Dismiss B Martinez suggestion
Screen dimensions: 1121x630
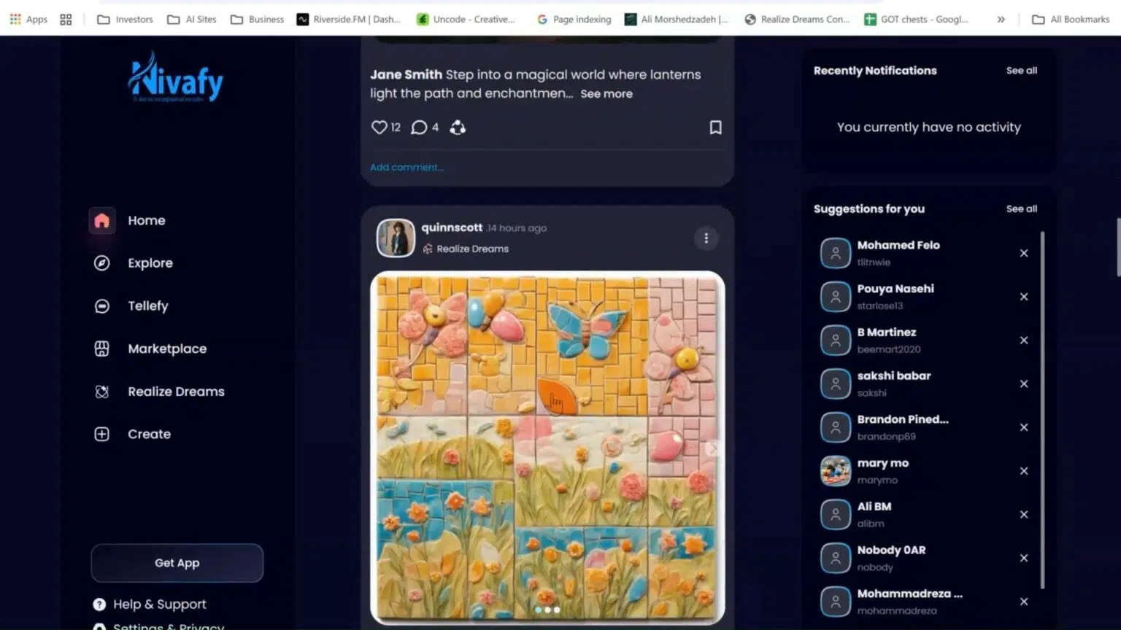[1024, 341]
